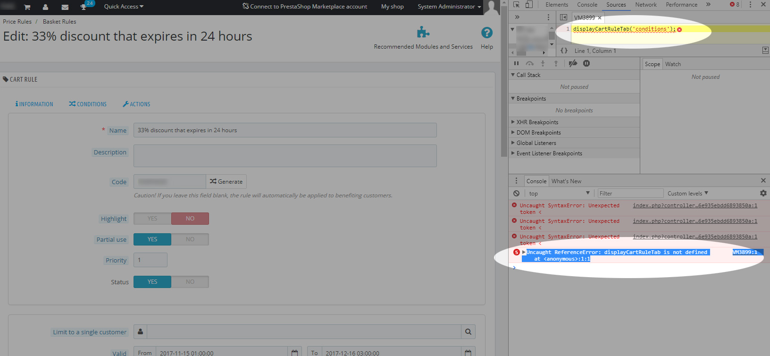Open the Valid From calendar picker
This screenshot has width=770, height=356.
(295, 353)
